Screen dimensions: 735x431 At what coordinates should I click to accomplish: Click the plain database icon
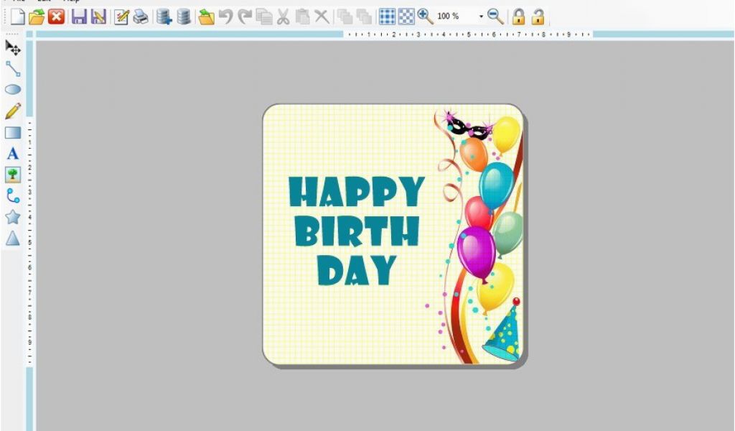pyautogui.click(x=184, y=17)
